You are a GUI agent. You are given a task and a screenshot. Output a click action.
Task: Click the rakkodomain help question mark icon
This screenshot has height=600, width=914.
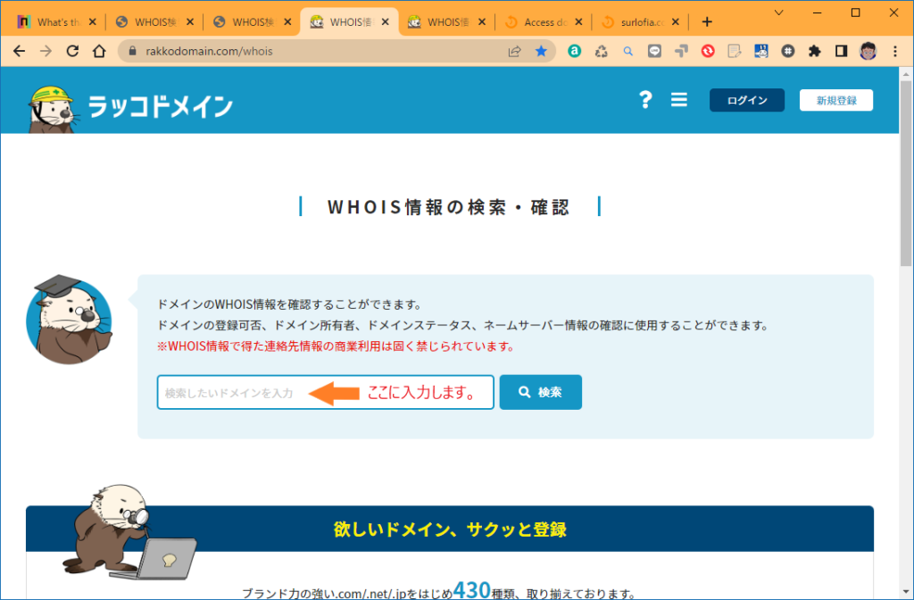645,99
